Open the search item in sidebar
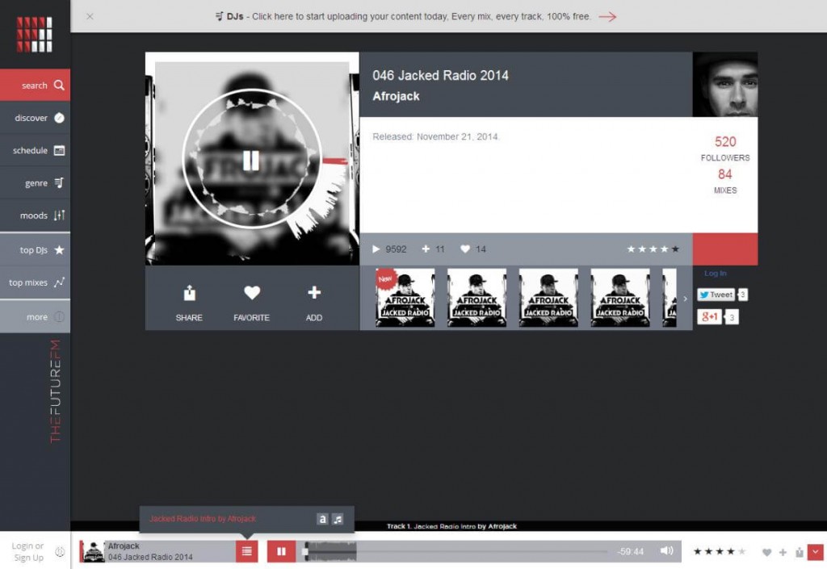 [35, 85]
